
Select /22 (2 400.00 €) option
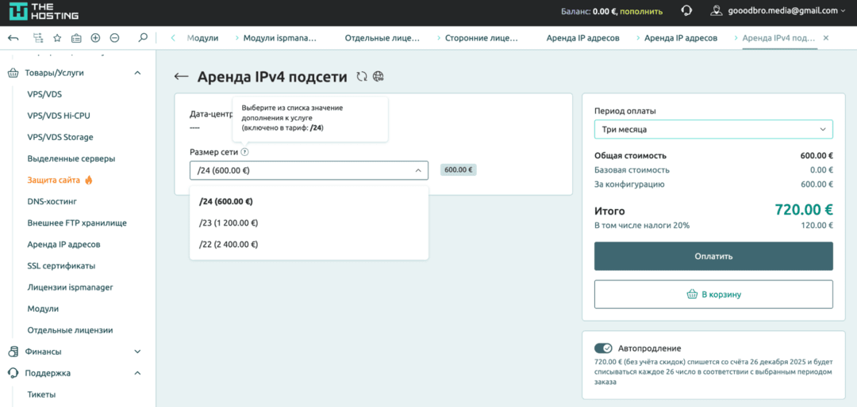coord(309,244)
